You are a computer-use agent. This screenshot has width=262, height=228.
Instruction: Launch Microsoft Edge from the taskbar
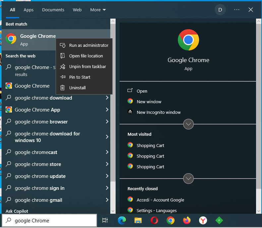tap(122, 220)
